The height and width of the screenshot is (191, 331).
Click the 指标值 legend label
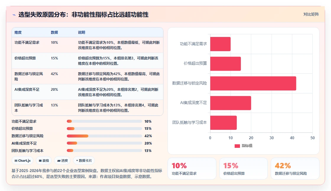pyautogui.click(x=247, y=146)
